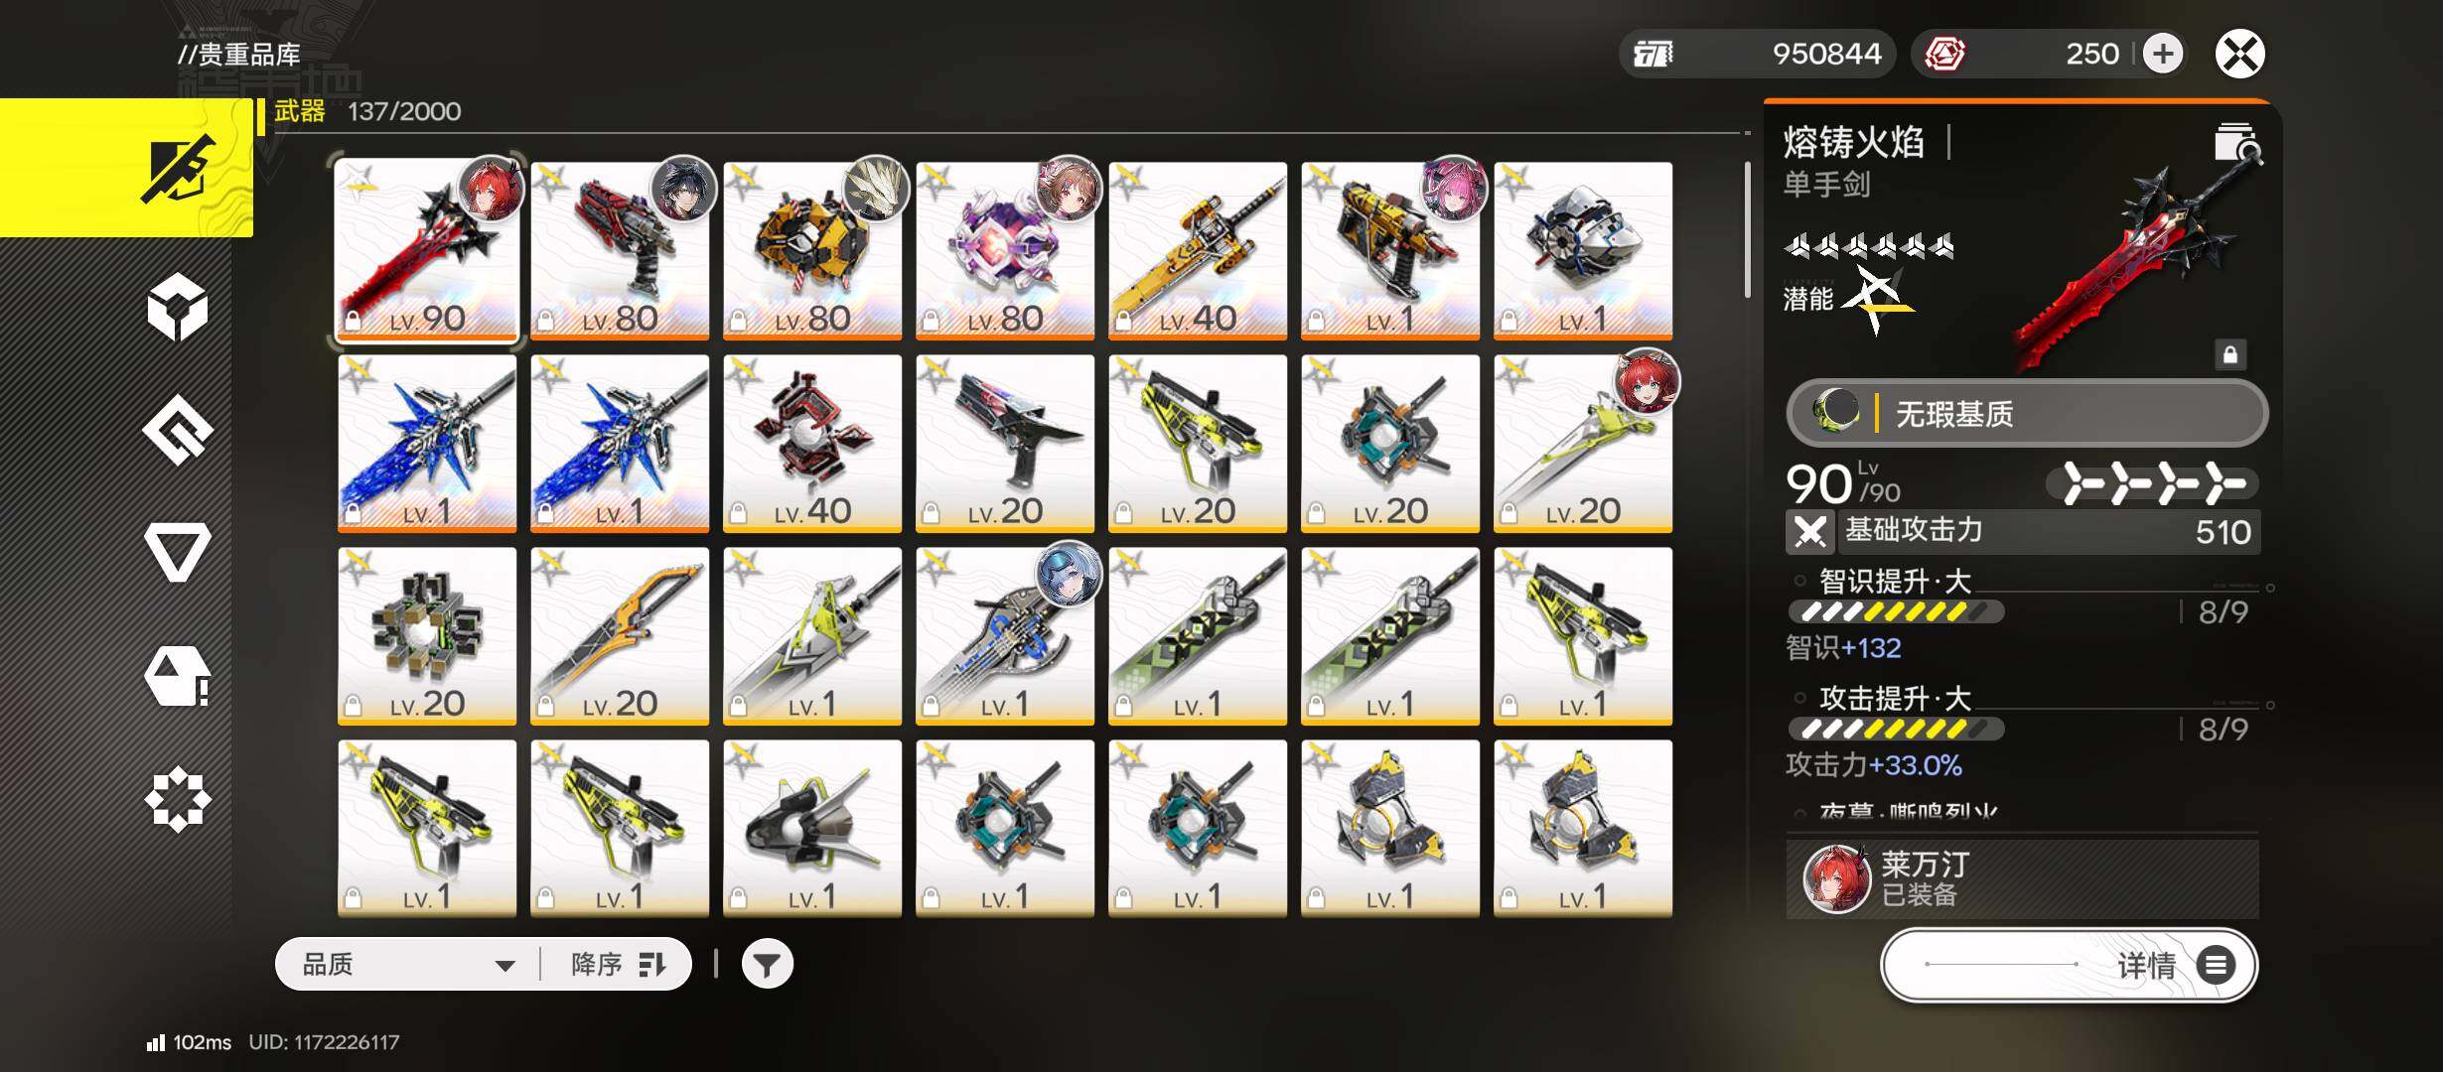This screenshot has height=1072, width=2443.
Task: Open the sidebar category with exclamation mark
Action: (178, 676)
